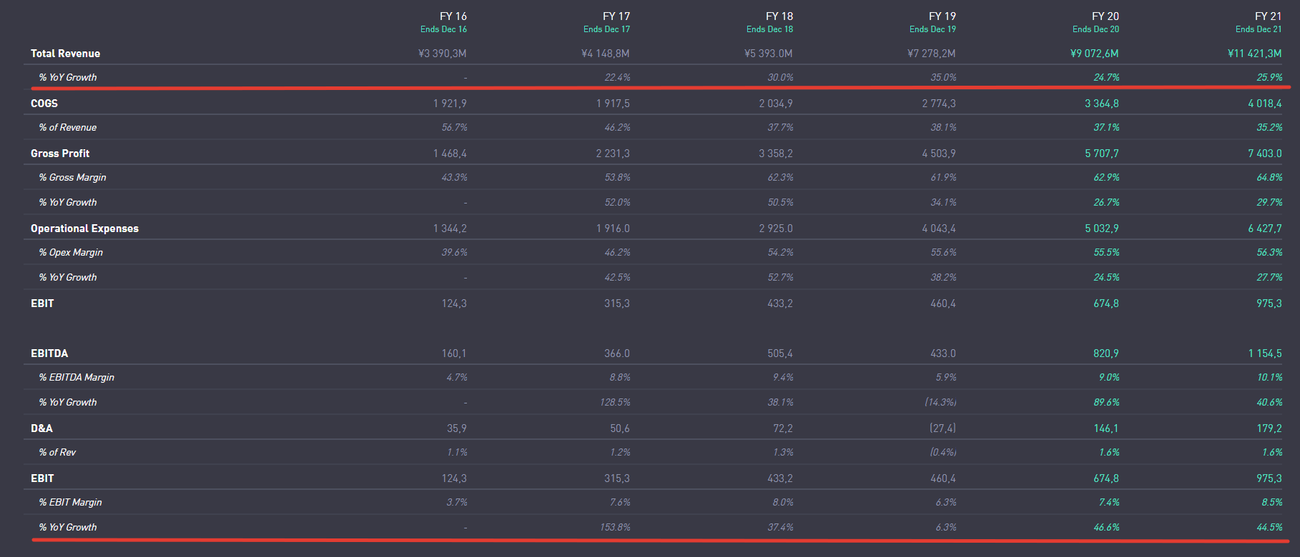1300x557 pixels.
Task: Click the % EBIT Margin label
Action: pos(70,502)
